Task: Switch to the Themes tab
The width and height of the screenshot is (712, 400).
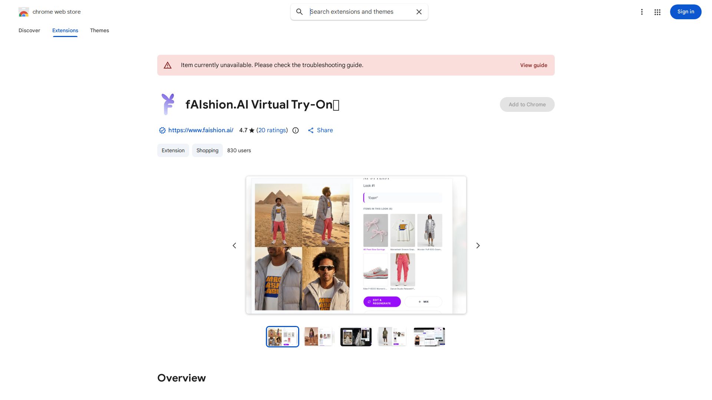Action: (x=99, y=30)
